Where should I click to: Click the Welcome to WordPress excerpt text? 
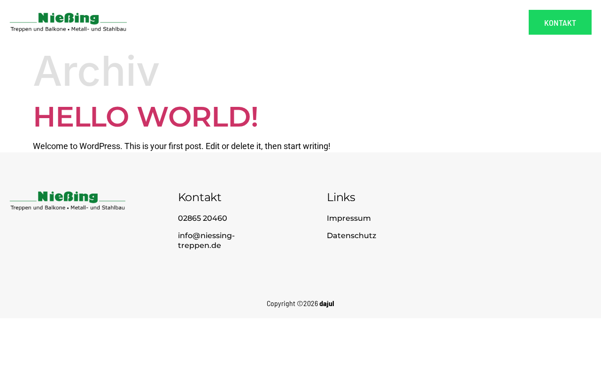click(182, 146)
